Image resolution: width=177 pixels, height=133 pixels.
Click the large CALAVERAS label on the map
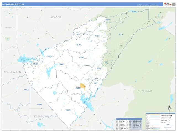(x=78, y=94)
